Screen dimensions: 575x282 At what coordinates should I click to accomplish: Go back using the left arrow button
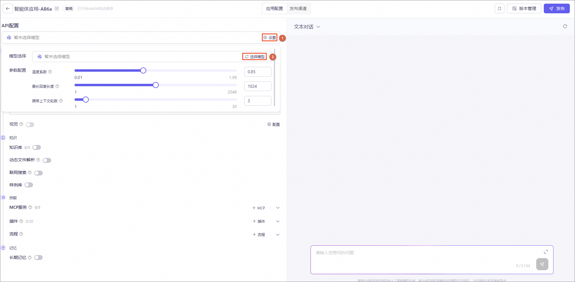8,8
